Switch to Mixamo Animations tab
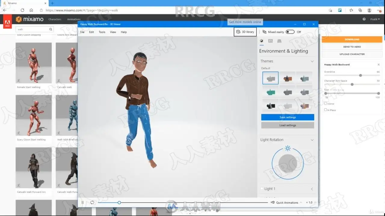This screenshot has width=385, height=216. [x=74, y=19]
